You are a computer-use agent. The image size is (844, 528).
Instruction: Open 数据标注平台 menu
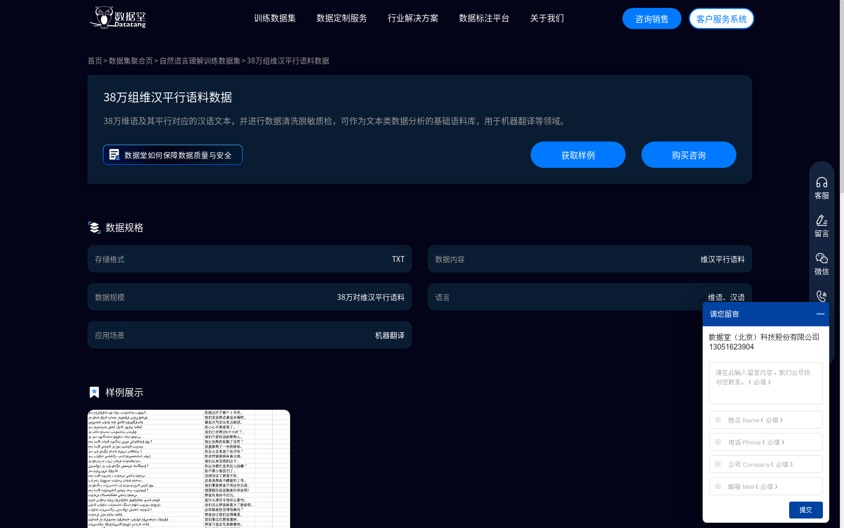(x=484, y=18)
